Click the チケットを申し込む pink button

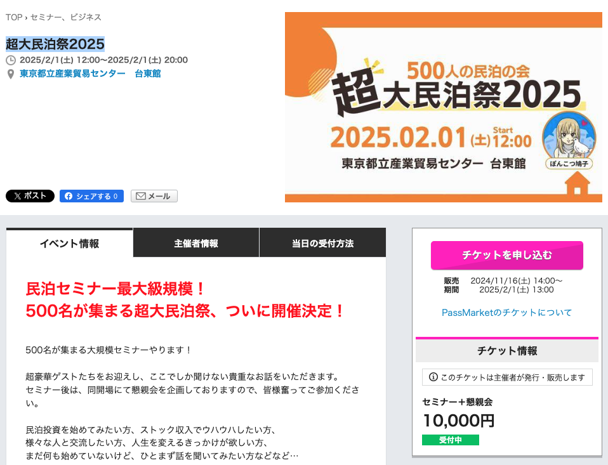(x=507, y=255)
